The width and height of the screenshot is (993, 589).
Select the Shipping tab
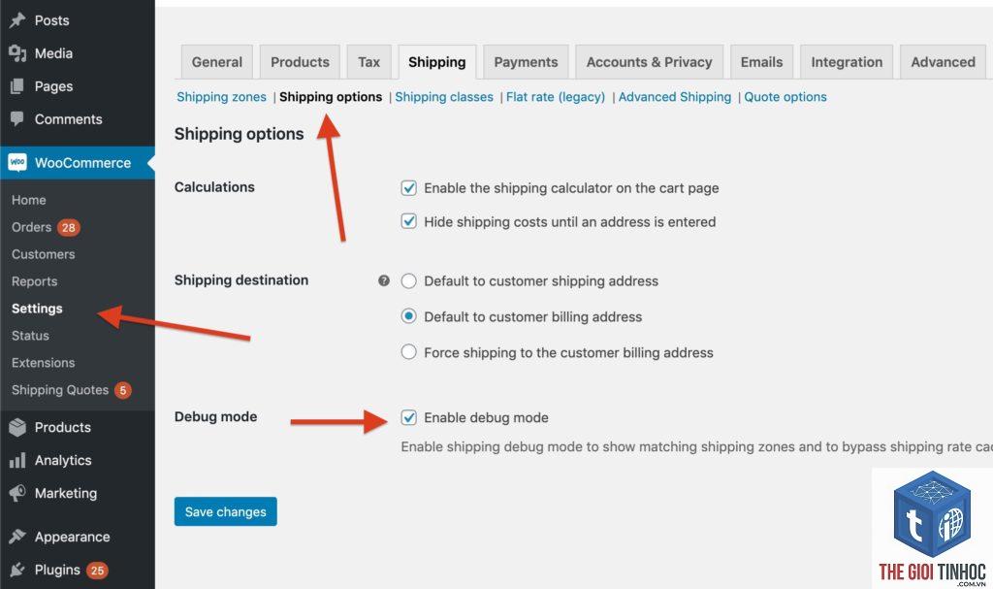point(437,62)
